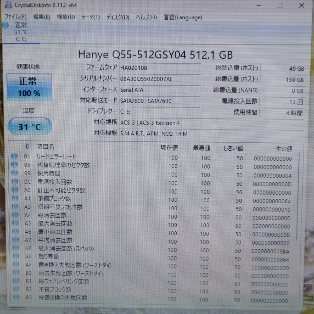Maximize the CrystalDiskInfo window
314x314 pixels.
280,5
